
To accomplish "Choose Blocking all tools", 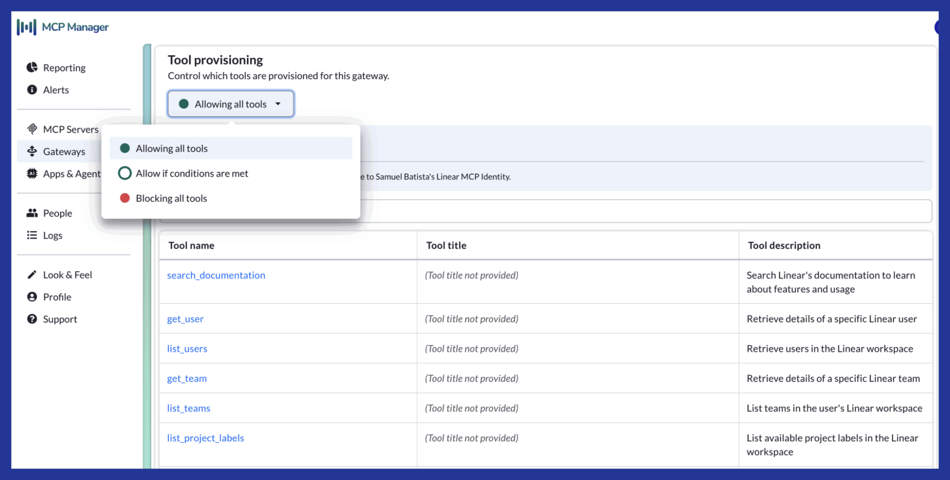I will (x=171, y=198).
